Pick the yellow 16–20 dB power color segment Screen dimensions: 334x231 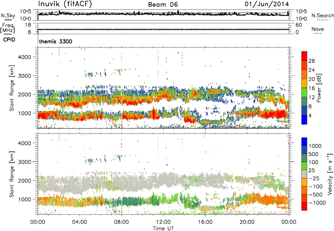[304, 83]
